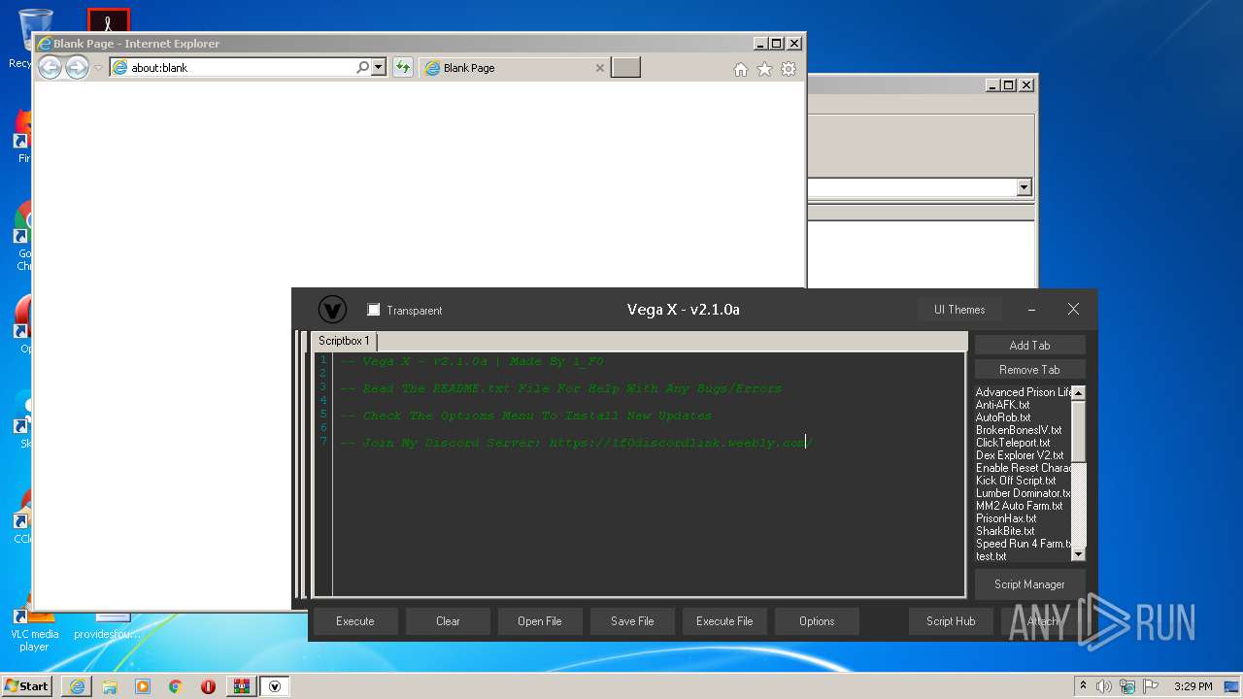Select Advanced Prison Life script
Image resolution: width=1243 pixels, height=699 pixels.
(1023, 392)
